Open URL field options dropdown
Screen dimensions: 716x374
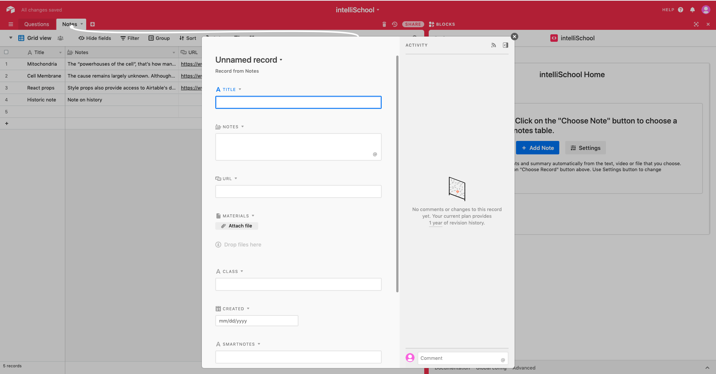[x=236, y=179]
